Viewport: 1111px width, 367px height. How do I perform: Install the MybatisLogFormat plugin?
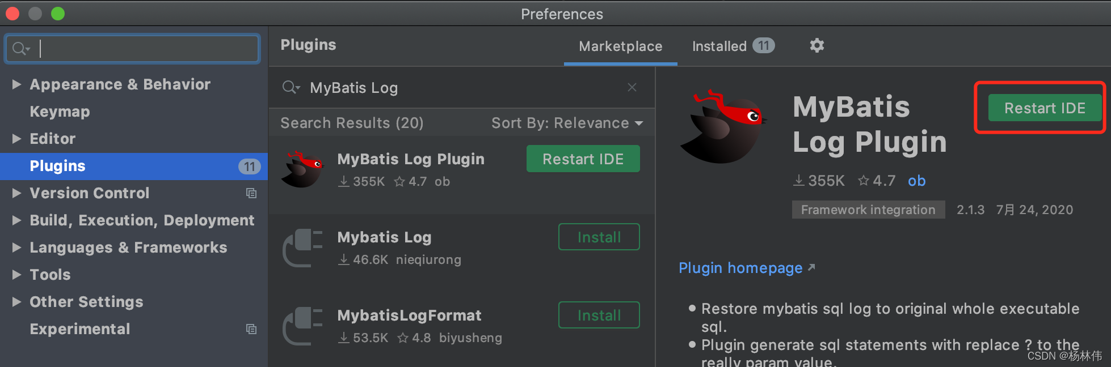pyautogui.click(x=599, y=315)
